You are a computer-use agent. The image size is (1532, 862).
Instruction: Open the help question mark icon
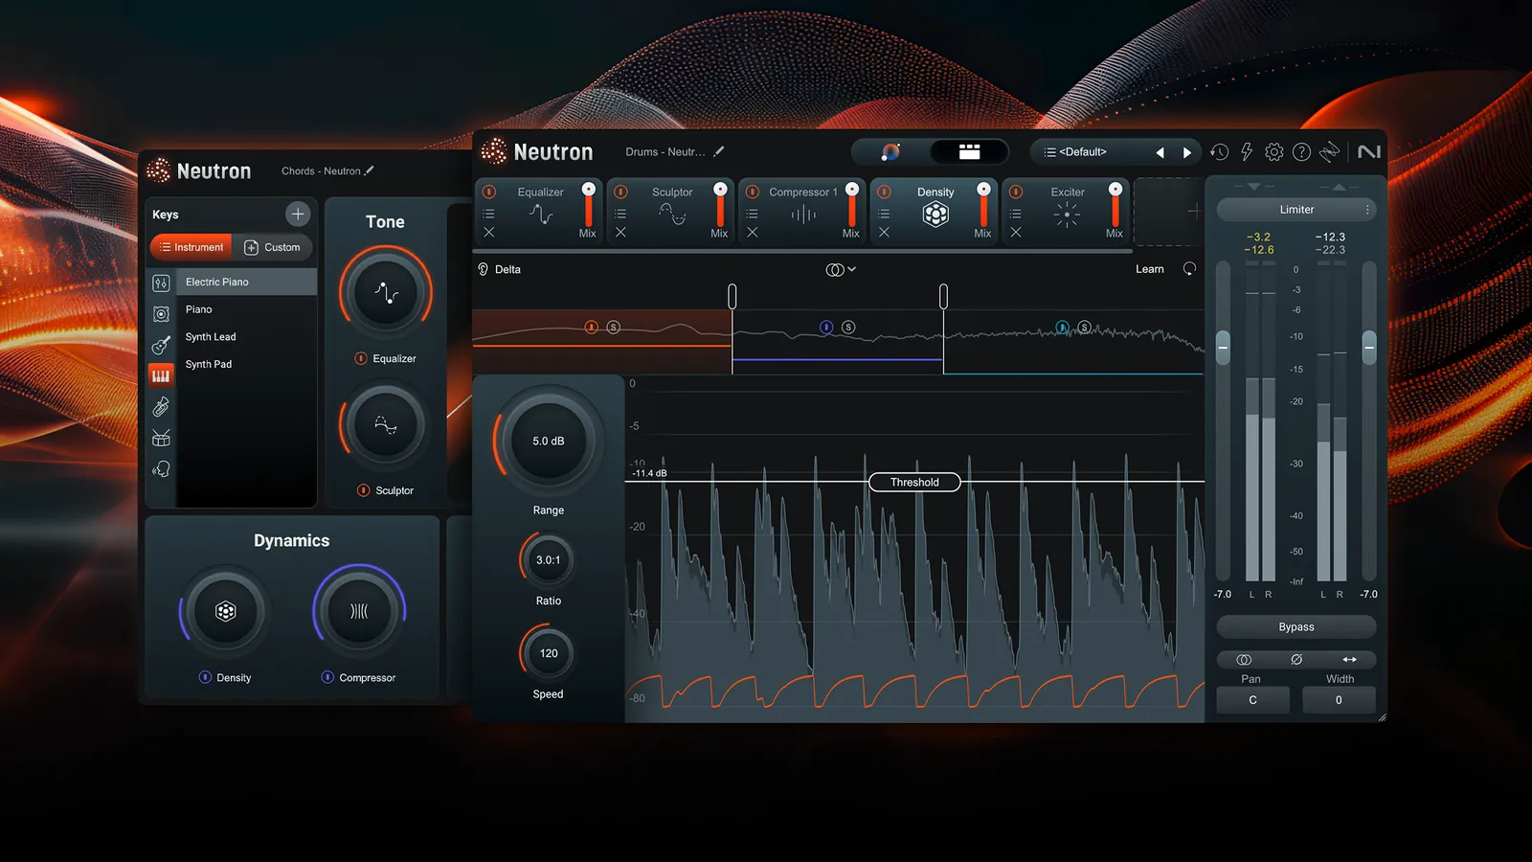click(x=1301, y=151)
